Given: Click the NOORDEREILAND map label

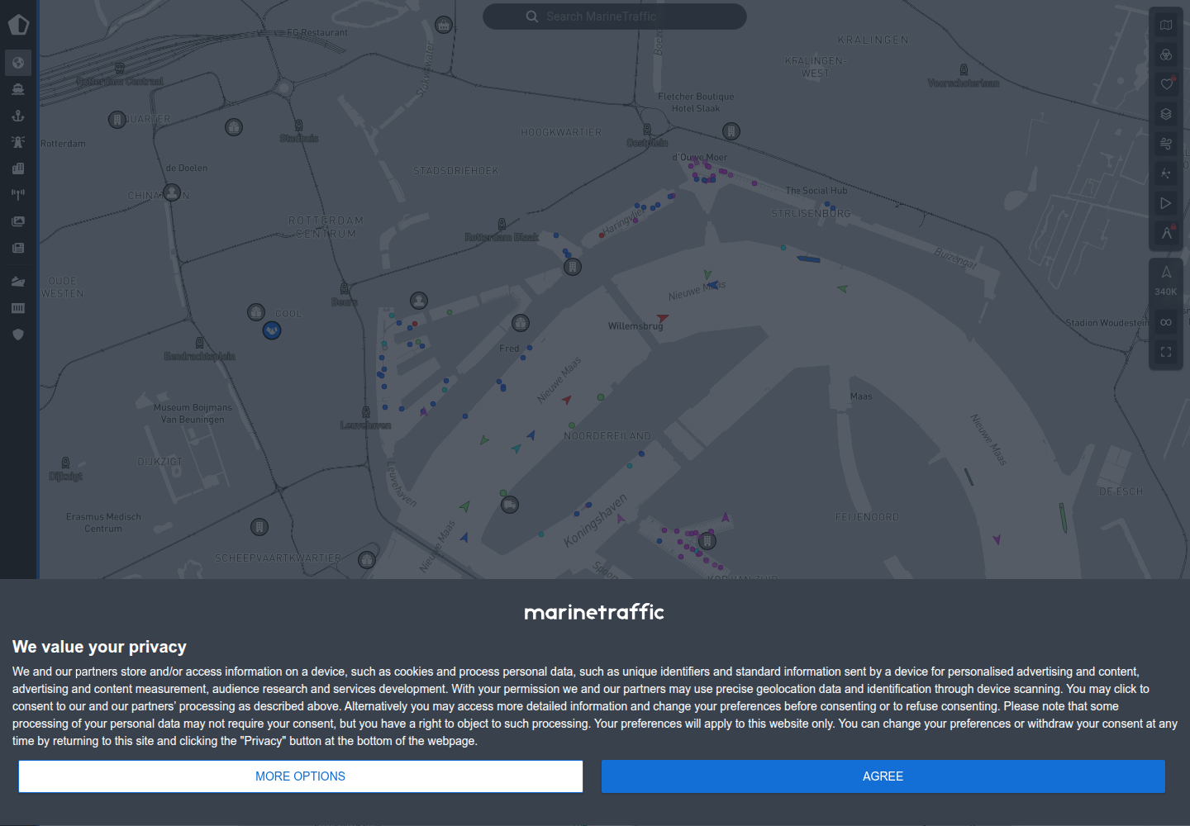Looking at the screenshot, I should (x=607, y=436).
